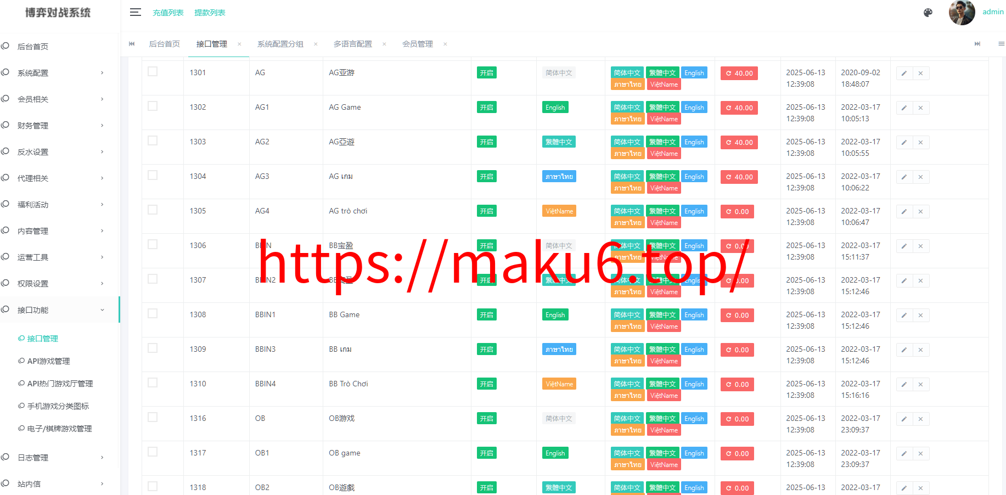Close the 接口管理 tab

[x=239, y=44]
